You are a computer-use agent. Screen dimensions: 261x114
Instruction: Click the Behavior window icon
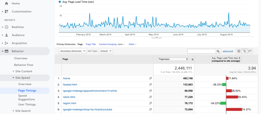(6, 51)
